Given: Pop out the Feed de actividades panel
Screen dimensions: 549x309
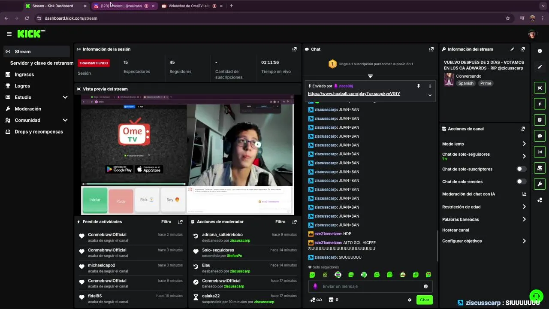Looking at the screenshot, I should coord(180,222).
